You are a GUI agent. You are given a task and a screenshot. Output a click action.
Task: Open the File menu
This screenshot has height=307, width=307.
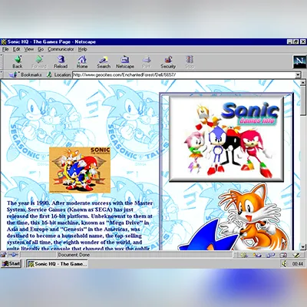click(5, 49)
